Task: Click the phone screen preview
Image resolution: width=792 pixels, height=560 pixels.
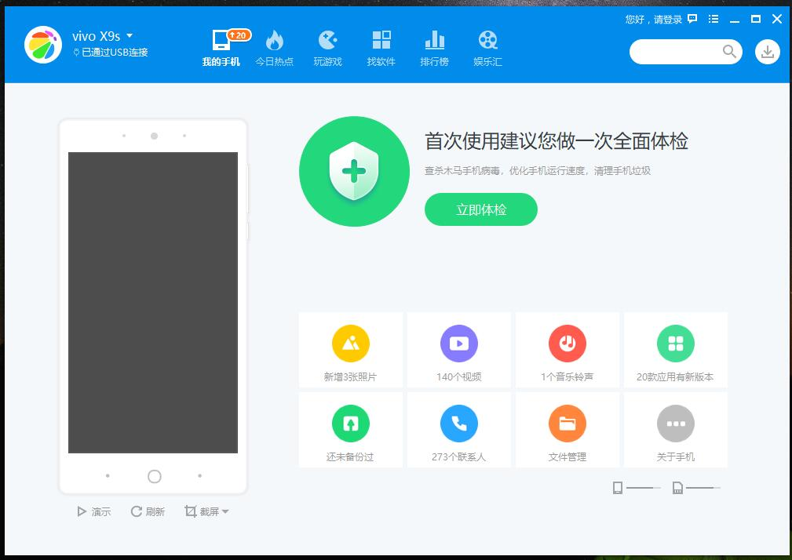Action: tap(153, 303)
